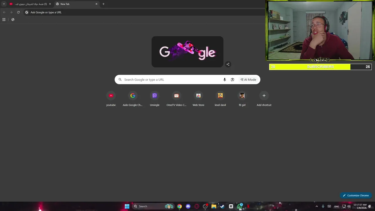Open Steam from the taskbar
Screen dimensions: 375x211
[222, 206]
